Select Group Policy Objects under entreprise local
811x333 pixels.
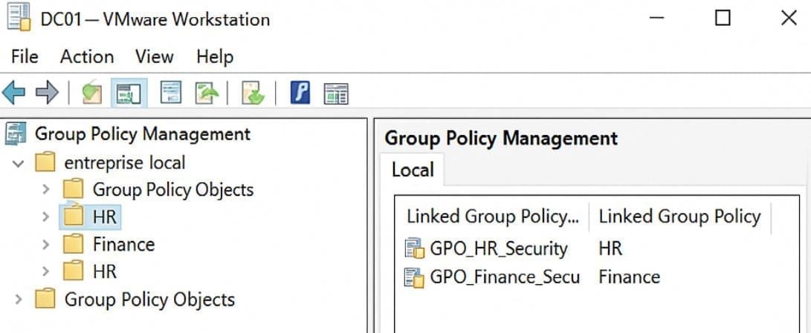click(172, 190)
